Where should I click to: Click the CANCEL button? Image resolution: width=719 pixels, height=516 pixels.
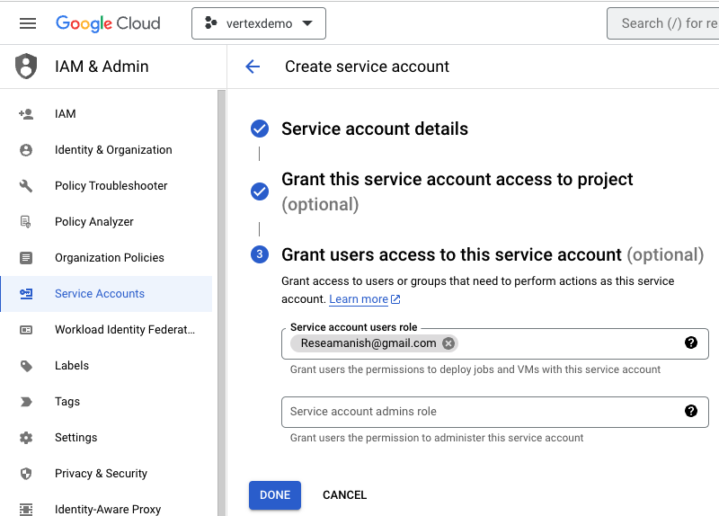click(x=344, y=495)
